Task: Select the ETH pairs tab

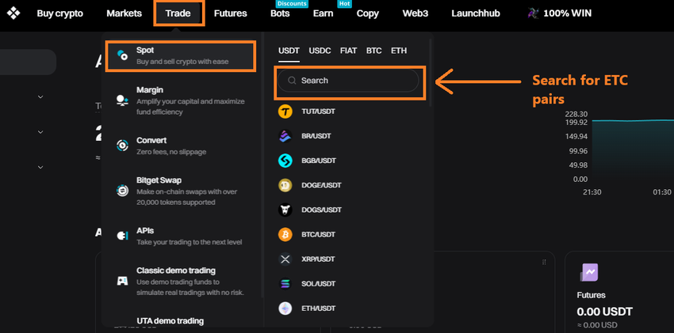Action: tap(399, 51)
